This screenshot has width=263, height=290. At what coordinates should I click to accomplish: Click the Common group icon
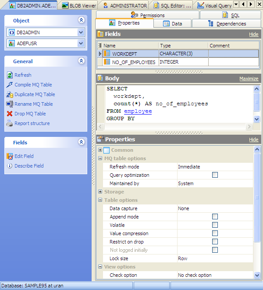tap(107, 150)
